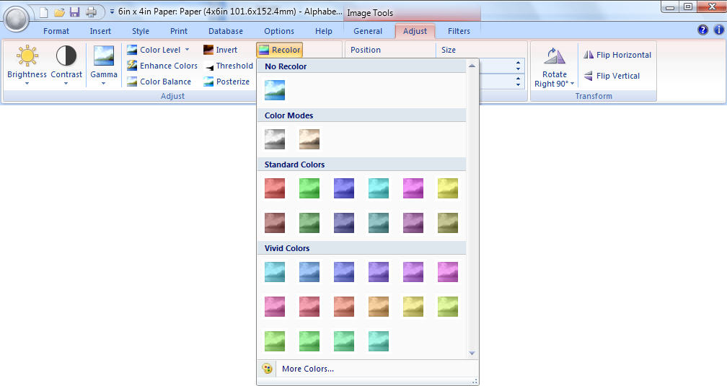
Task: Select the No Recolor thumbnail
Action: point(275,90)
